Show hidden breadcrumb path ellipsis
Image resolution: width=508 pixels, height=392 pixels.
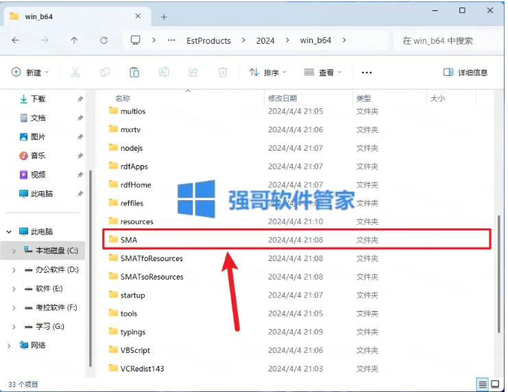pyautogui.click(x=171, y=40)
